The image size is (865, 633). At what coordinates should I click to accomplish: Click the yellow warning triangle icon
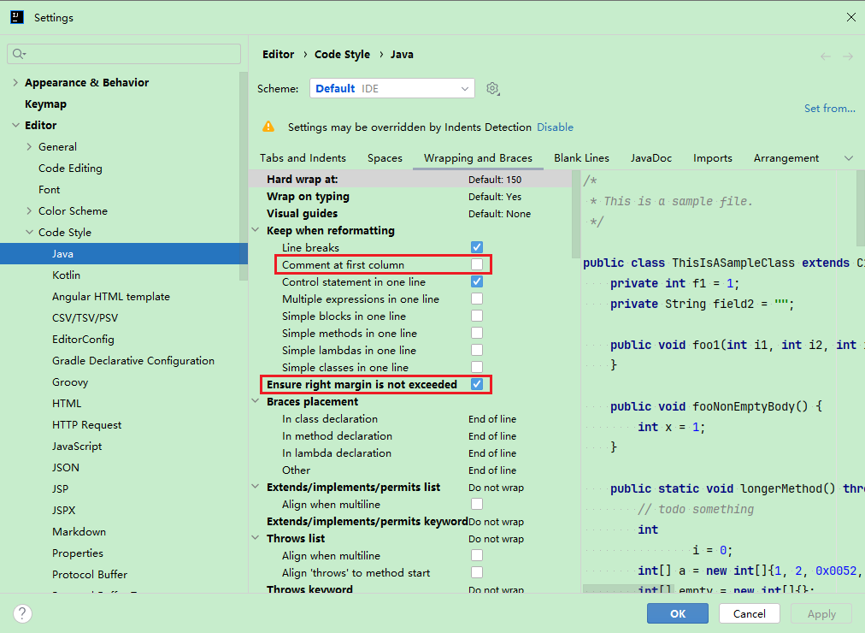pos(269,127)
